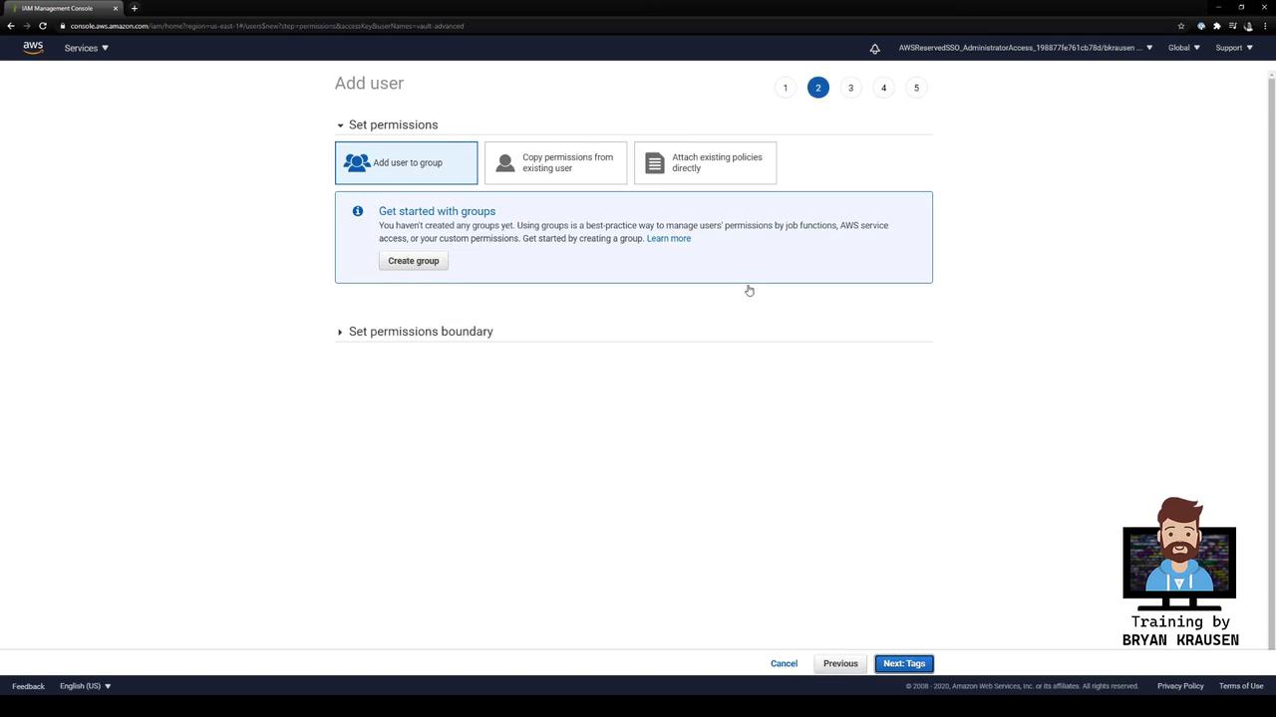Open the AWSReservedSSO account dropdown

pyautogui.click(x=1026, y=48)
